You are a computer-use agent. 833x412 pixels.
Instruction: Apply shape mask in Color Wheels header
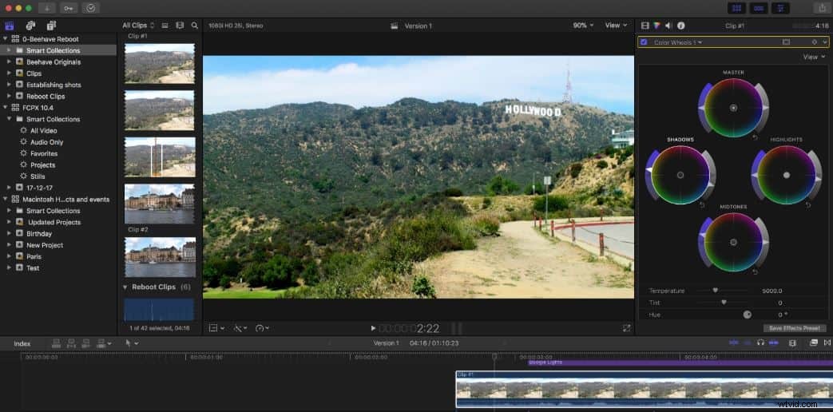coord(786,42)
